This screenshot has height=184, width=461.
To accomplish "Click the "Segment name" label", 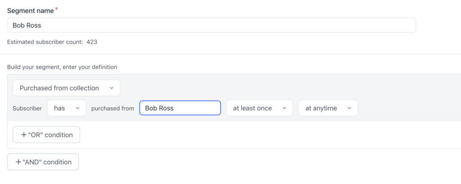I will (x=30, y=10).
